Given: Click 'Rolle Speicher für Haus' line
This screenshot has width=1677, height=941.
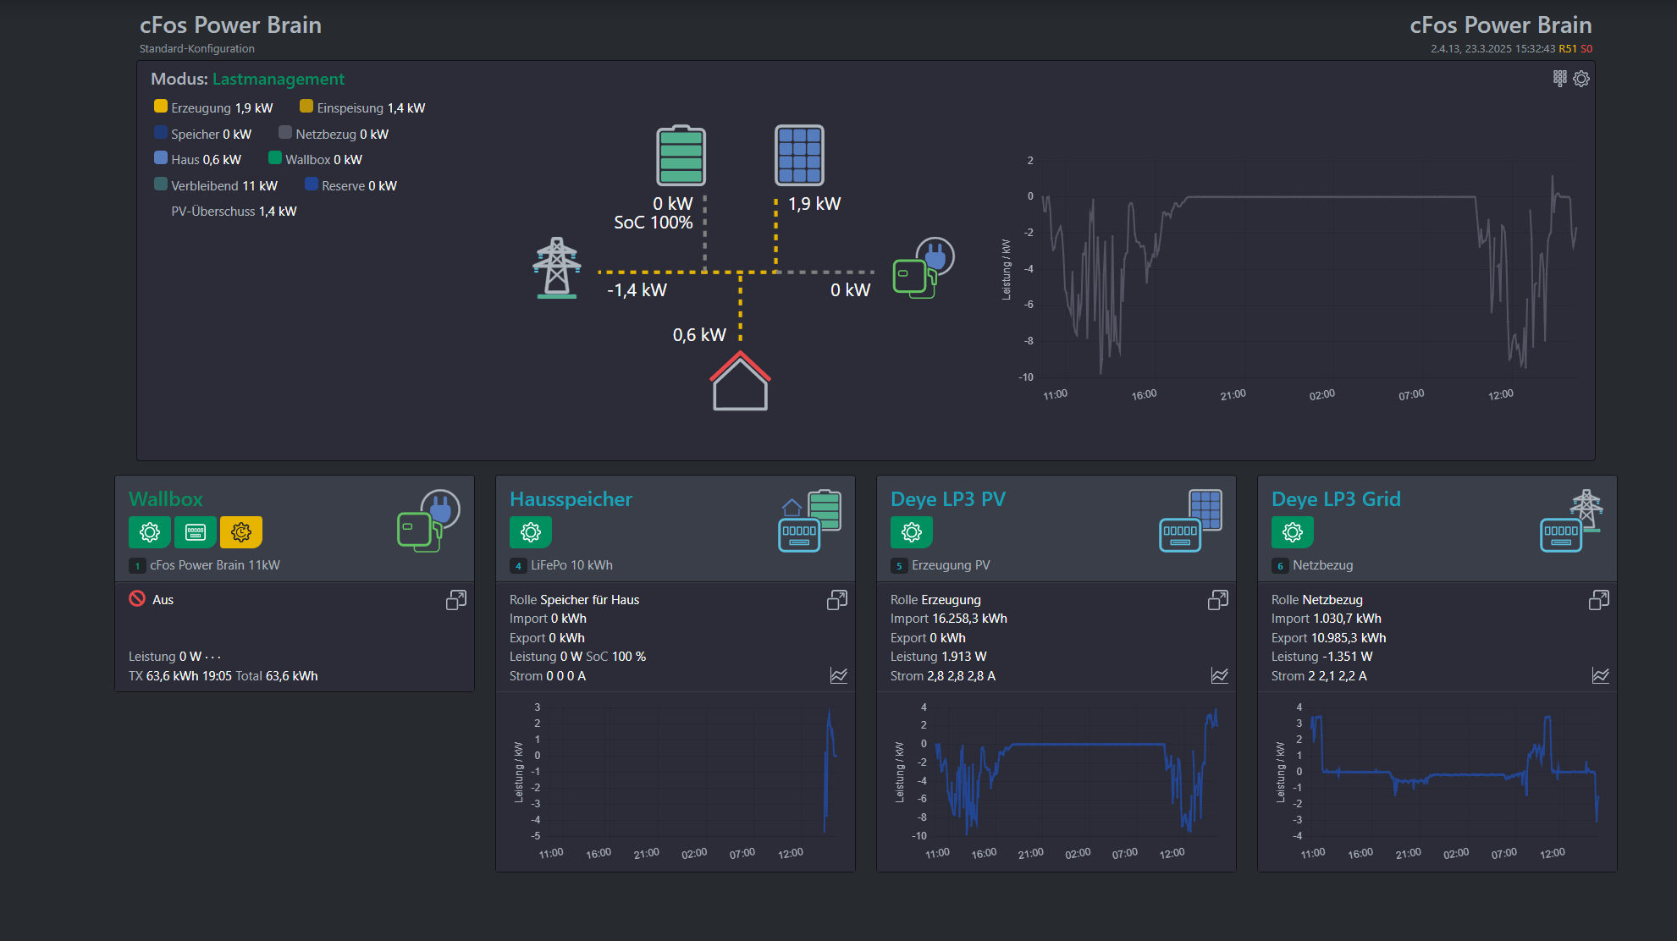Looking at the screenshot, I should (x=574, y=600).
